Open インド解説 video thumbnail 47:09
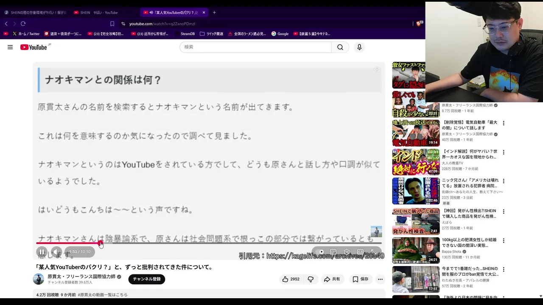 coord(416,162)
